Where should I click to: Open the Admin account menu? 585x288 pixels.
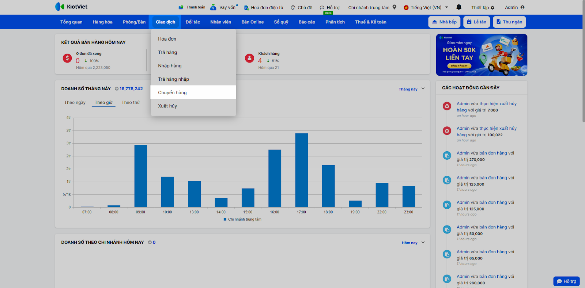[515, 7]
